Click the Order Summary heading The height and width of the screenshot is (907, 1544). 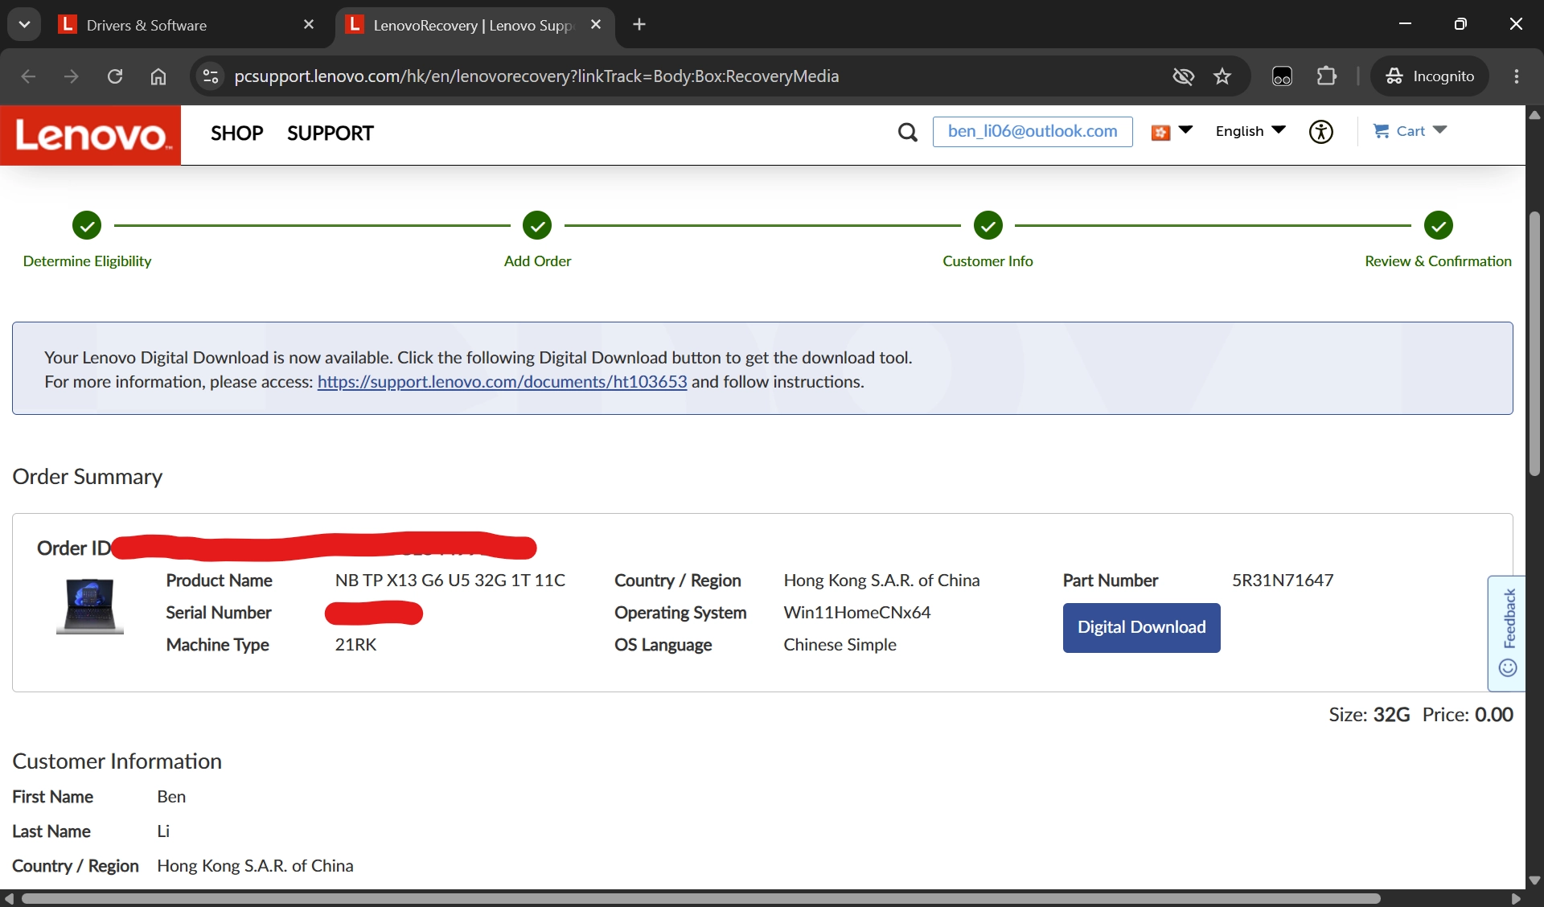point(88,477)
